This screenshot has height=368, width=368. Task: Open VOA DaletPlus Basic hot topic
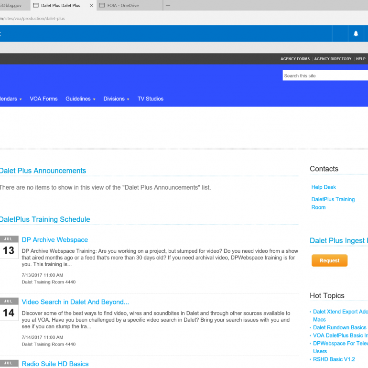[340, 336]
